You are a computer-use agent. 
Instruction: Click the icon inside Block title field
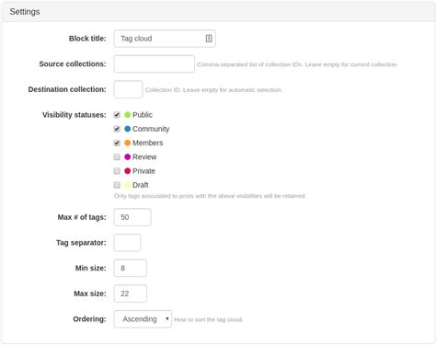(209, 39)
